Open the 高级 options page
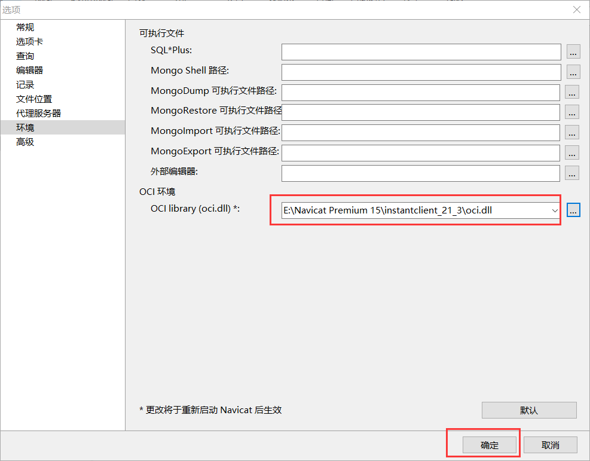The height and width of the screenshot is (461, 590). click(24, 142)
